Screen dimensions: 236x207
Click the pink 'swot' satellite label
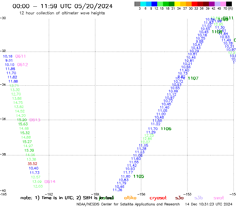click(x=219, y=198)
